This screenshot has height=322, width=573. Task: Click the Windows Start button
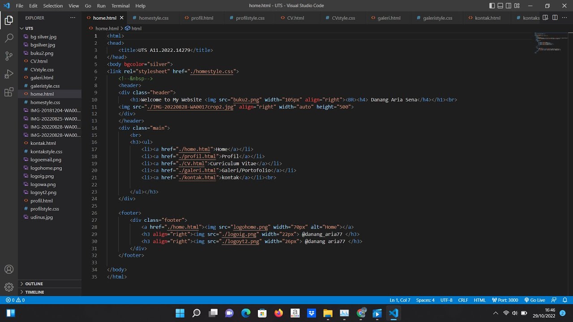180,313
